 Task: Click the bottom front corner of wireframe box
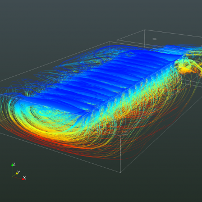click(120, 172)
